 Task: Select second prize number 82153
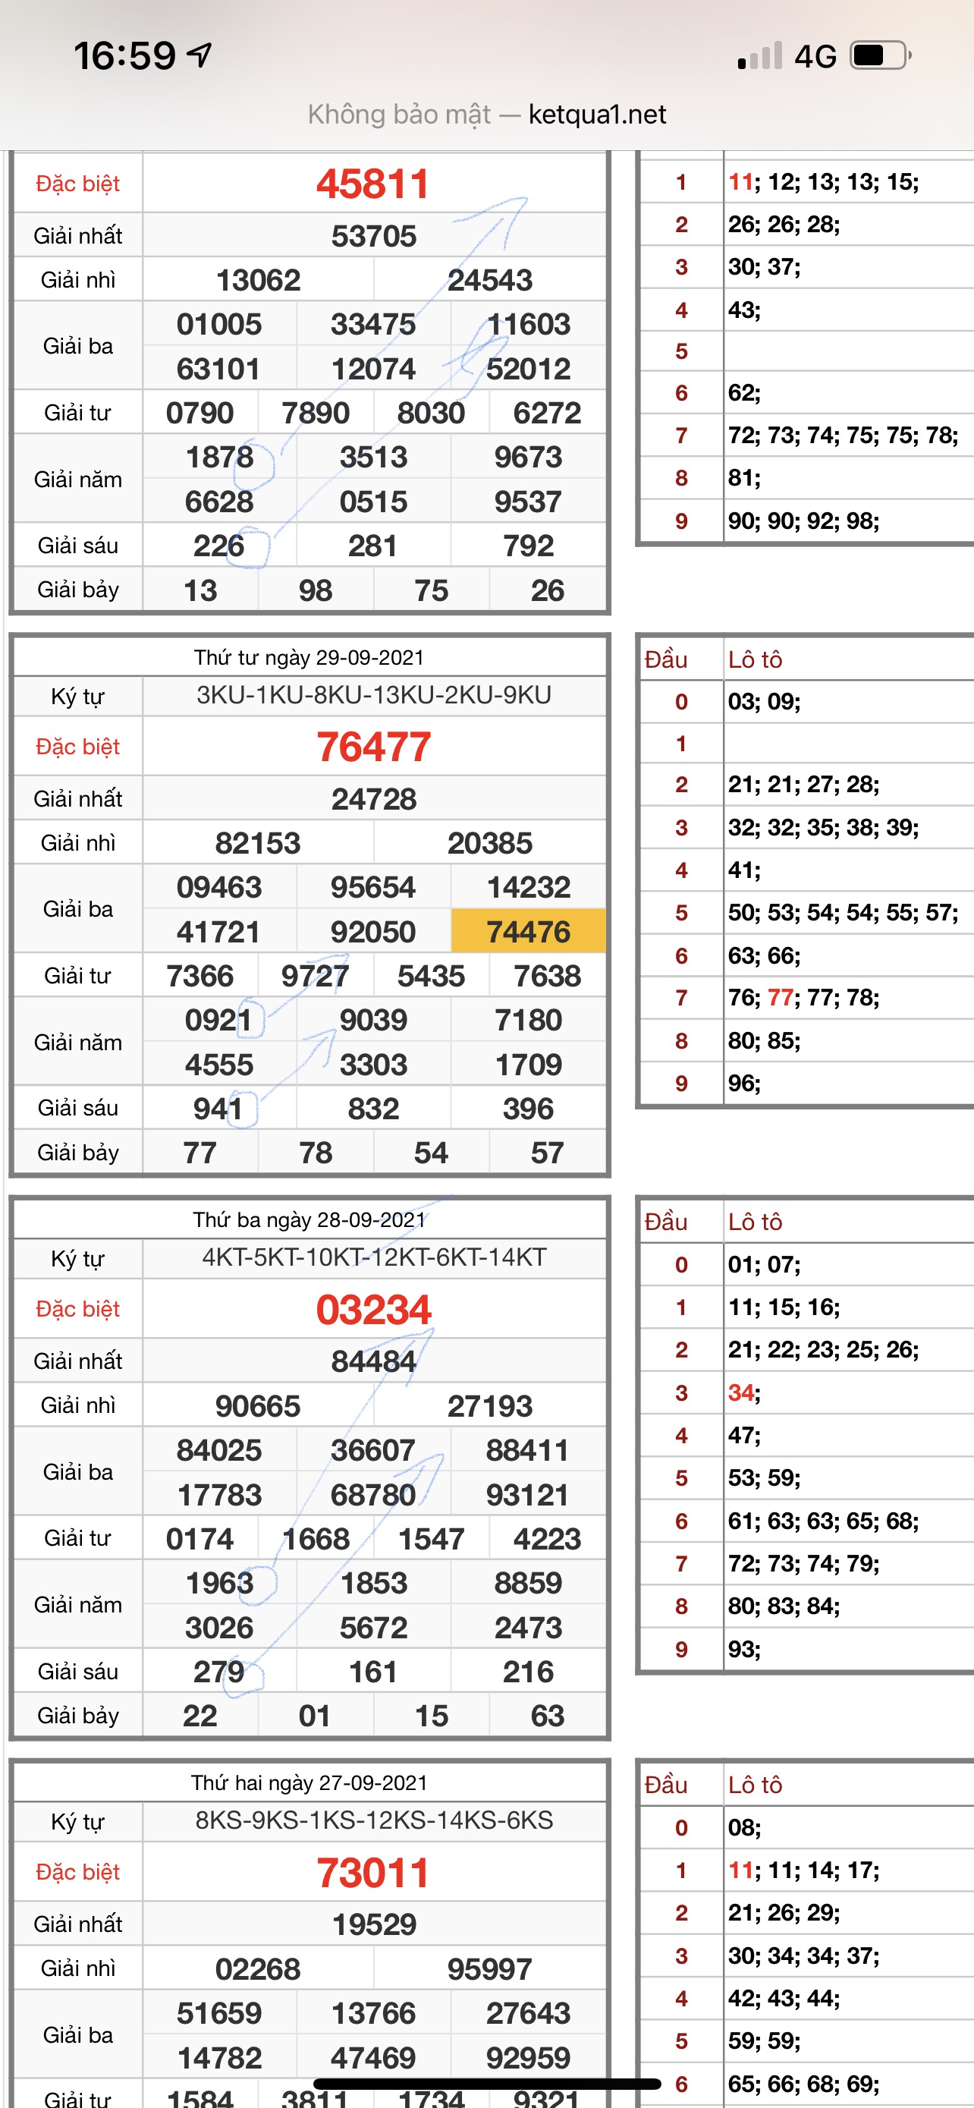[259, 844]
